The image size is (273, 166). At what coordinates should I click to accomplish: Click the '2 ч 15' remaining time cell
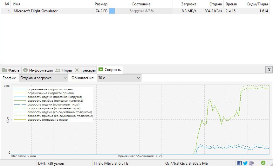(x=232, y=11)
